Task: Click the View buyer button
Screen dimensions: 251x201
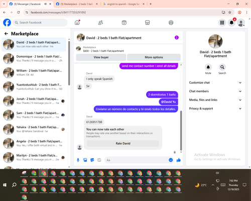Action: (x=101, y=57)
